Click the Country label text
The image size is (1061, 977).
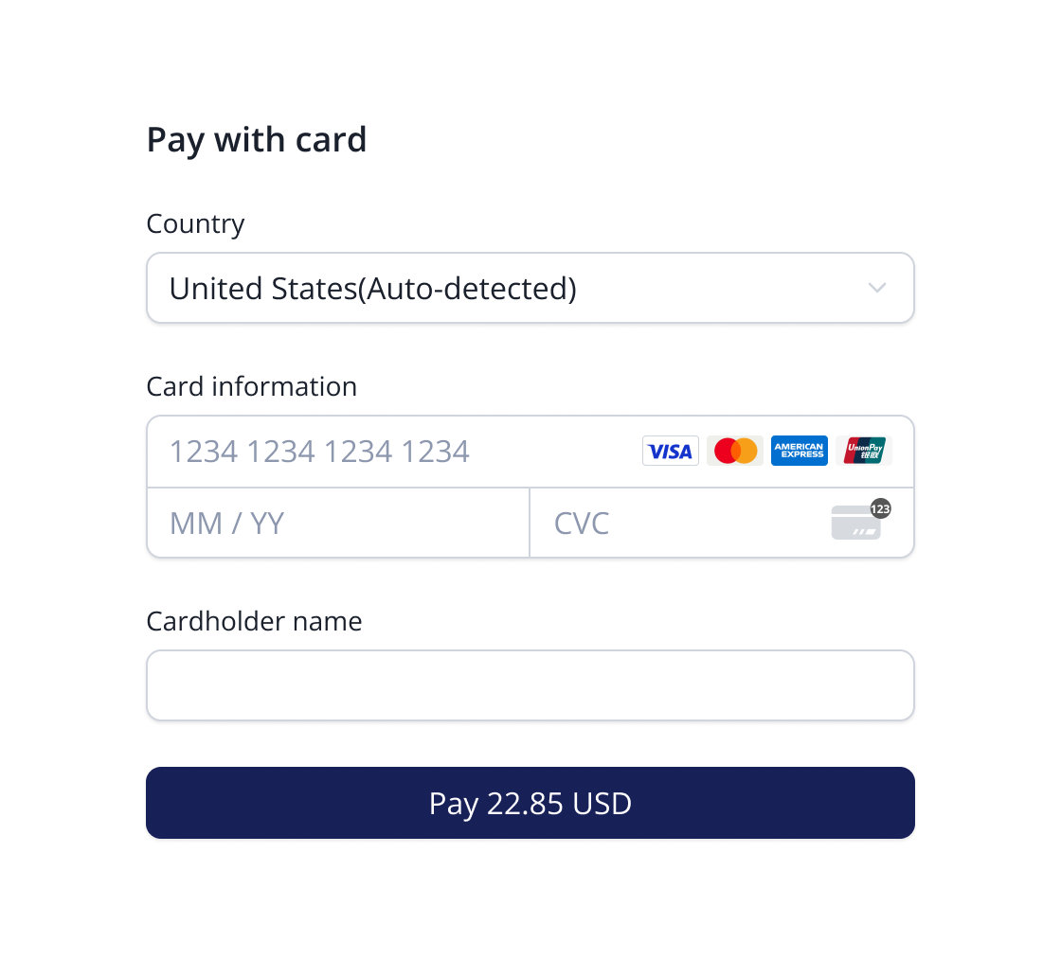pos(195,223)
